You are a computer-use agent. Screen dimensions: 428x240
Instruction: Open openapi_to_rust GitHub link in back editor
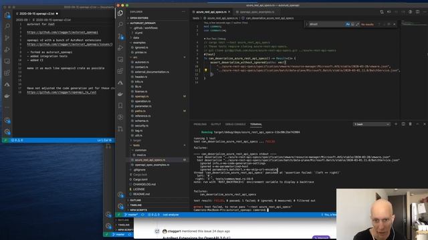tap(62, 92)
